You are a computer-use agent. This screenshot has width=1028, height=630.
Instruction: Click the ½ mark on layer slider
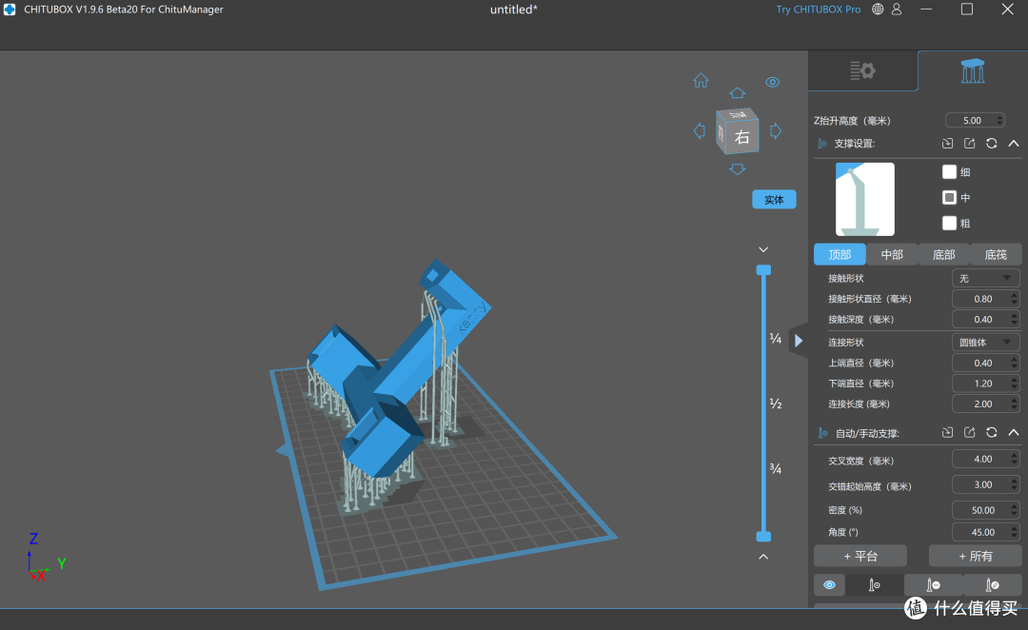pos(776,404)
